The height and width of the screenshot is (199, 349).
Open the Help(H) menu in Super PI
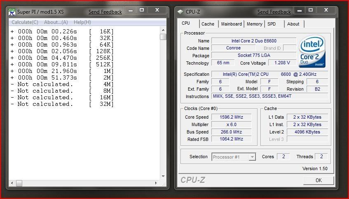tap(82, 22)
